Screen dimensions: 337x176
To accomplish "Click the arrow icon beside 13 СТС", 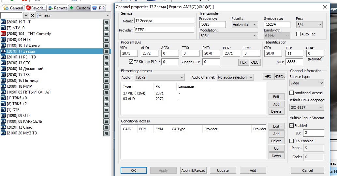I will (x=106, y=63).
